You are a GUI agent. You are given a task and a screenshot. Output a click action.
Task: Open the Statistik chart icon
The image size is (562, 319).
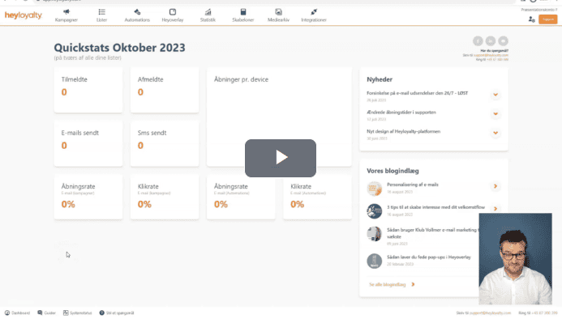click(208, 12)
